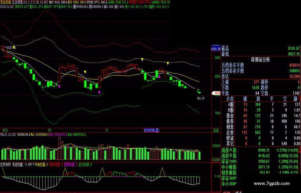Click the 09 month label on time axis
Image resolution: width=301 pixels, height=193 pixels.
pos(49,130)
